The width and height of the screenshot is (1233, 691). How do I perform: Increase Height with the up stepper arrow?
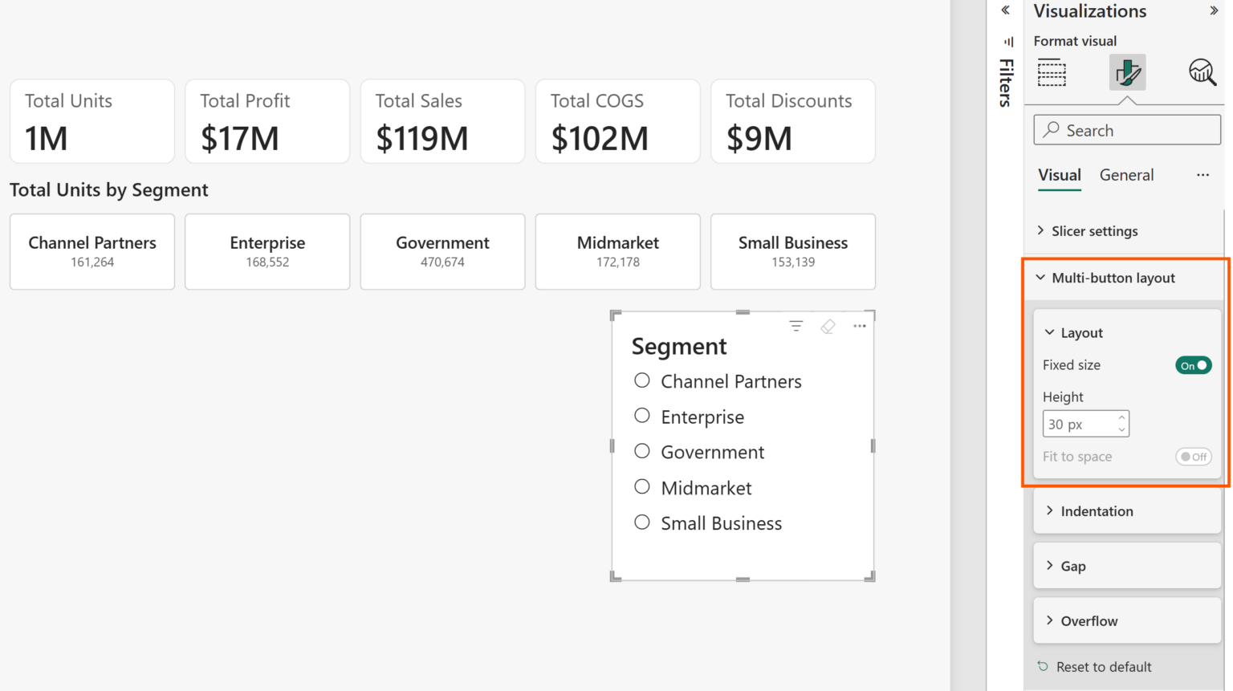point(1121,418)
